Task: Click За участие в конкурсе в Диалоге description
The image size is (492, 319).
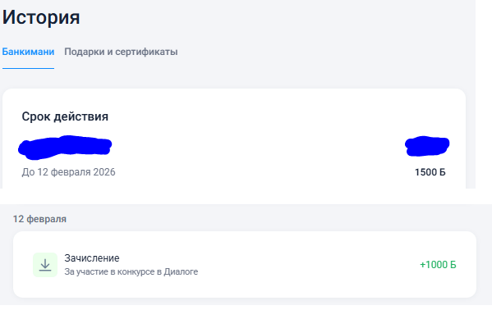Action: point(131,271)
